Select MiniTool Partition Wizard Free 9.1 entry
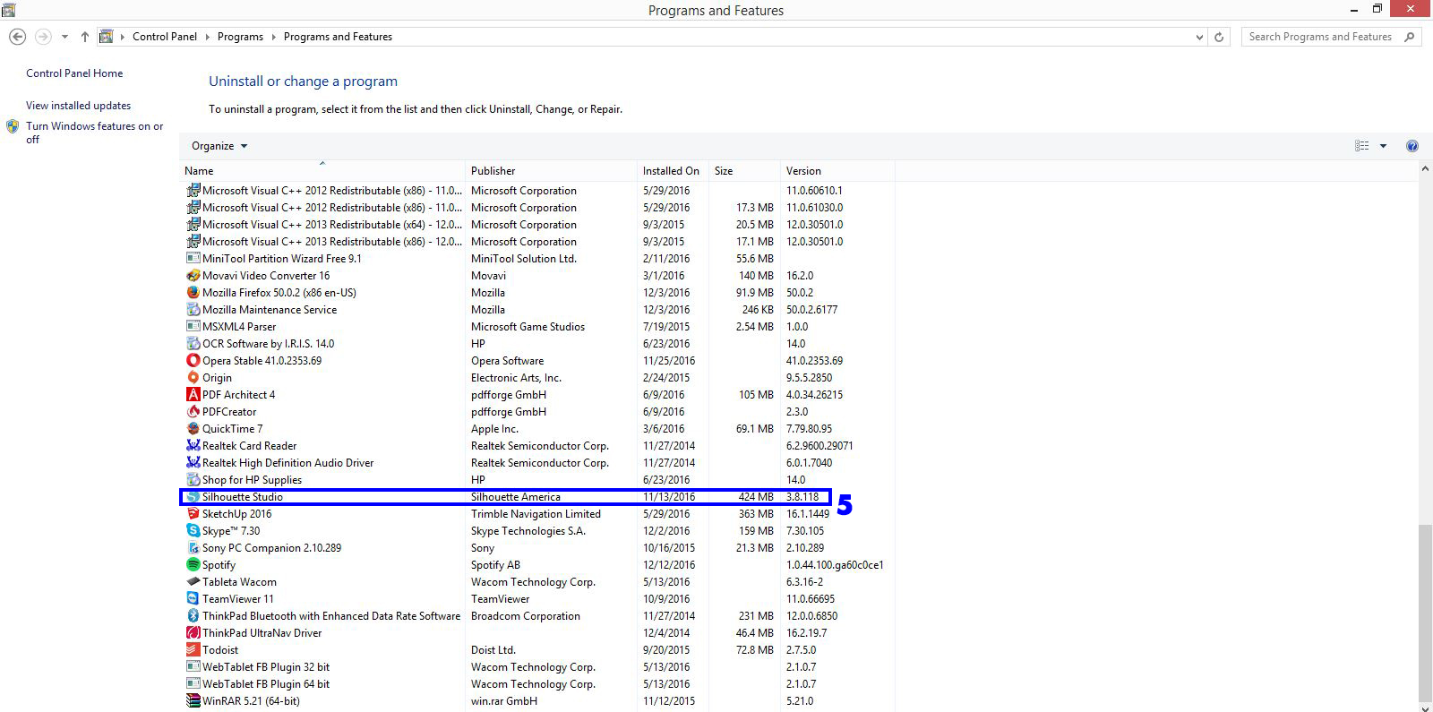The image size is (1433, 712). tap(282, 259)
